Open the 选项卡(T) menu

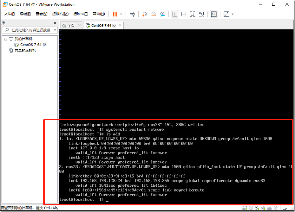(81, 14)
